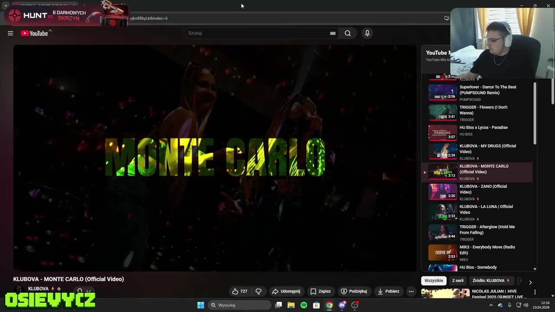Open Chrome tab search chevron
Screen dimensions: 555x312
coord(5,6)
